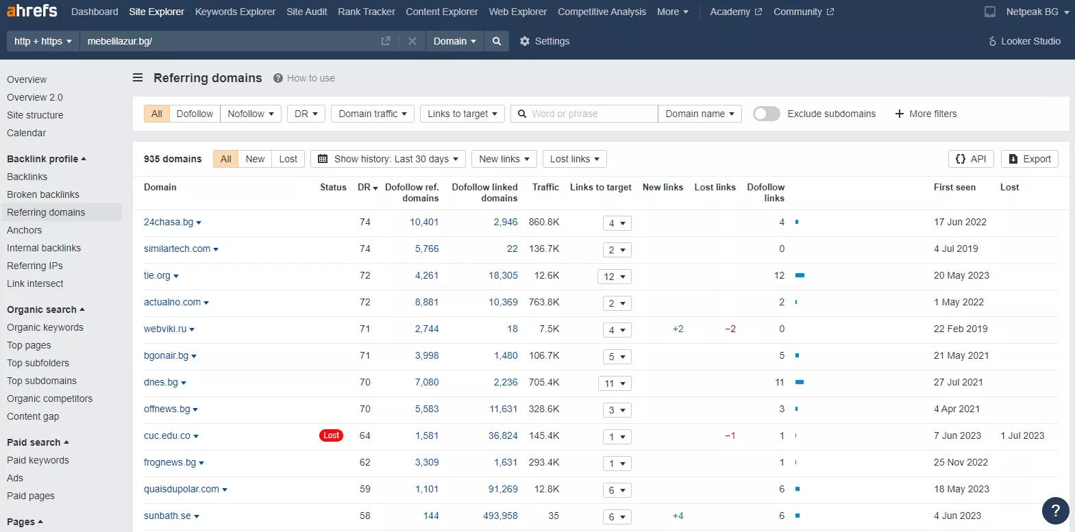
Task: Click the red Lost status badge
Action: coord(332,435)
